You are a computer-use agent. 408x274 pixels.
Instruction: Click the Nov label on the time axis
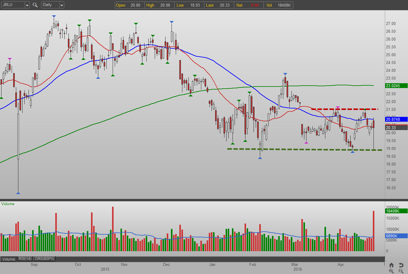(124, 264)
